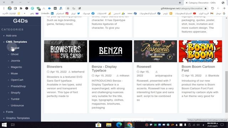Open the Muse subcategory

(x=14, y=74)
